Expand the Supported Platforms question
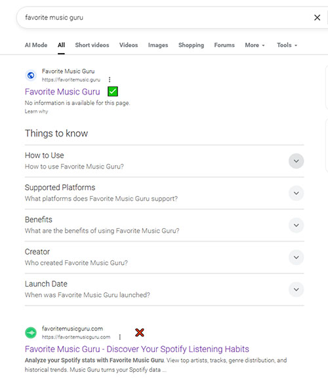328x379 pixels. (296, 193)
